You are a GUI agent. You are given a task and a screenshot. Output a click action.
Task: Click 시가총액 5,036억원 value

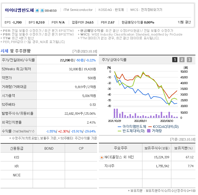[x=89, y=96]
